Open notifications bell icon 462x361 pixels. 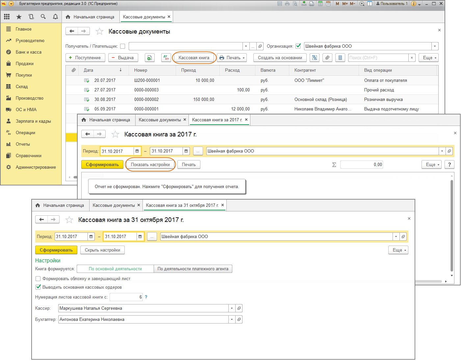tap(55, 17)
